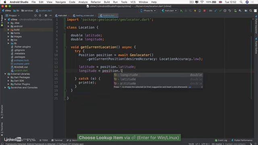Open the Analyze menu
This screenshot has width=258, height=145.
click(x=83, y=2)
